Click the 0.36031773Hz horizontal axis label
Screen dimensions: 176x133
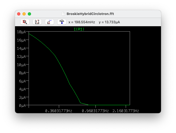click(59, 111)
